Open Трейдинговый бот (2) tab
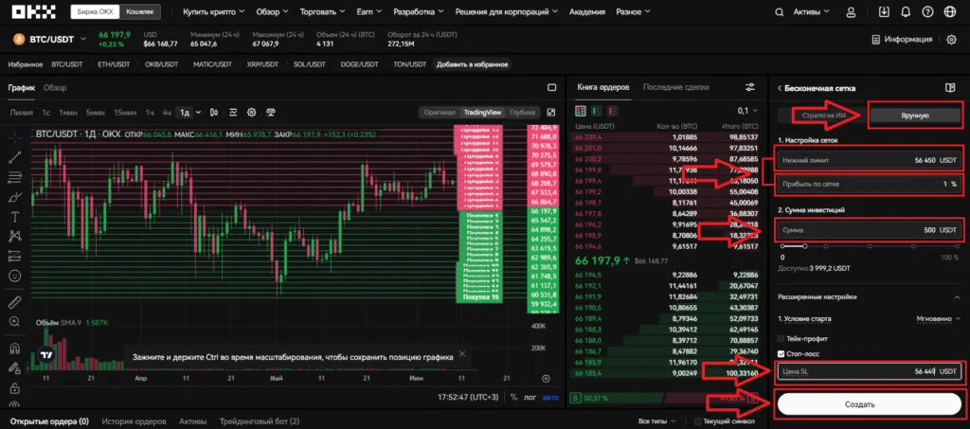Image resolution: width=970 pixels, height=429 pixels. point(260,421)
